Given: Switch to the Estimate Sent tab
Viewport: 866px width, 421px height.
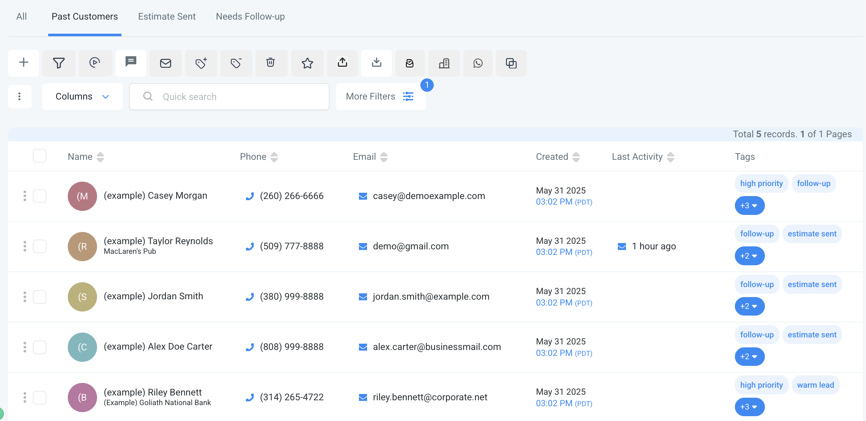Looking at the screenshot, I should [x=167, y=16].
